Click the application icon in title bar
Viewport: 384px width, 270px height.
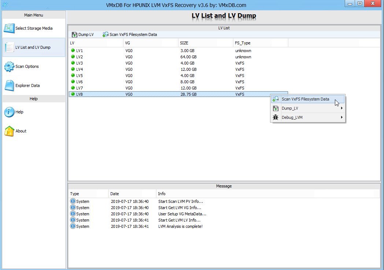tap(5, 5)
